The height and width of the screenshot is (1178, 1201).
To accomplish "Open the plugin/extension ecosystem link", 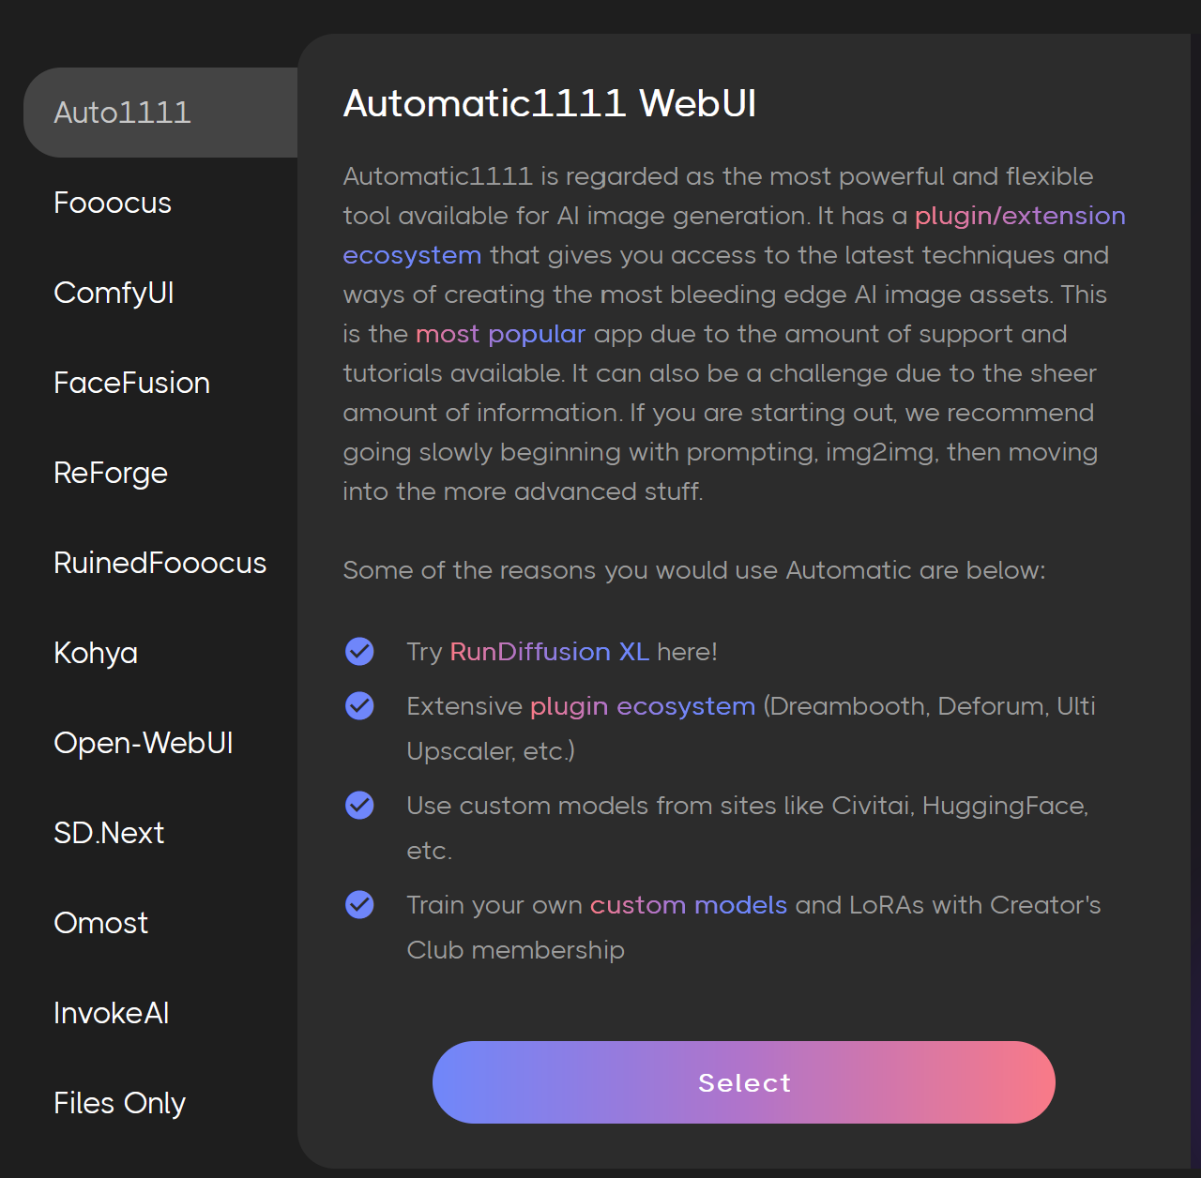I will 1020,216.
